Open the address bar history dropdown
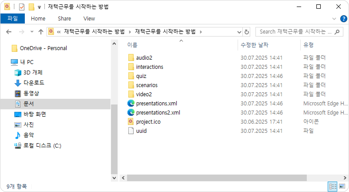Viewport: 349px width, 192px height. click(239, 32)
